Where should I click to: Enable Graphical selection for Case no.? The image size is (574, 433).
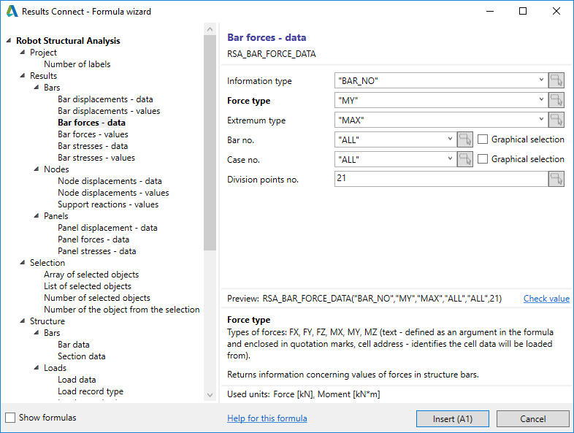pos(483,159)
